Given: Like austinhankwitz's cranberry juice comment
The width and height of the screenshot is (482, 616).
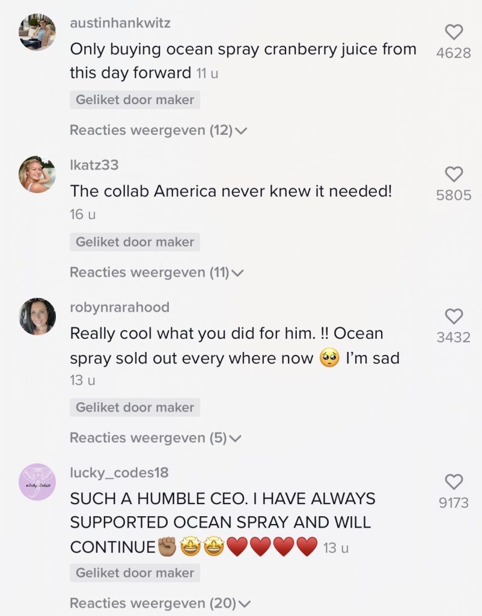Looking at the screenshot, I should (454, 32).
